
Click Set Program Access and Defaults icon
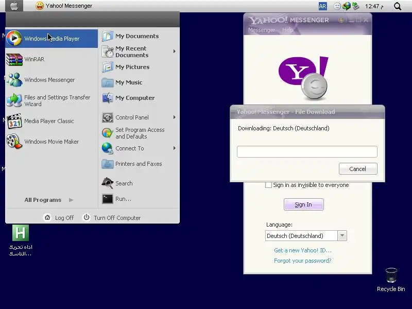[108, 133]
